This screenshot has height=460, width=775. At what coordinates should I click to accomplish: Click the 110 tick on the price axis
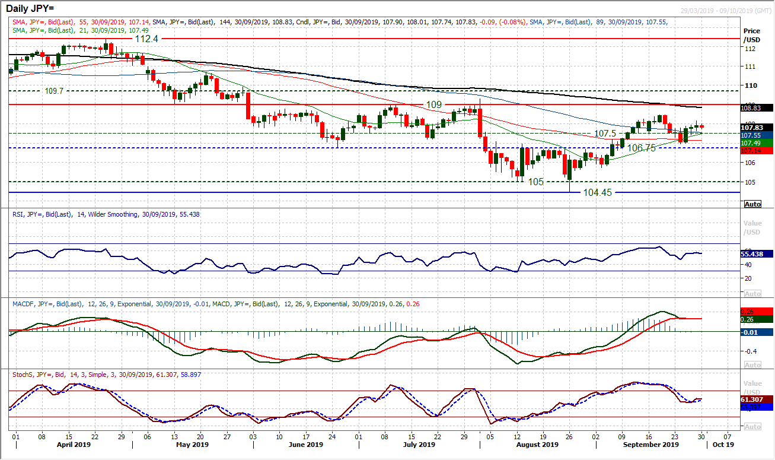click(750, 85)
